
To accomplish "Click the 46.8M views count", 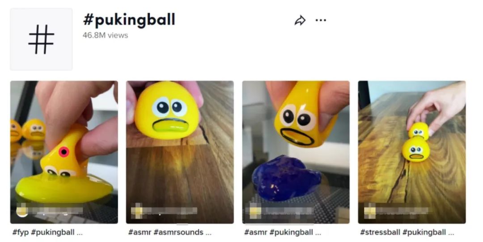I will tap(105, 35).
